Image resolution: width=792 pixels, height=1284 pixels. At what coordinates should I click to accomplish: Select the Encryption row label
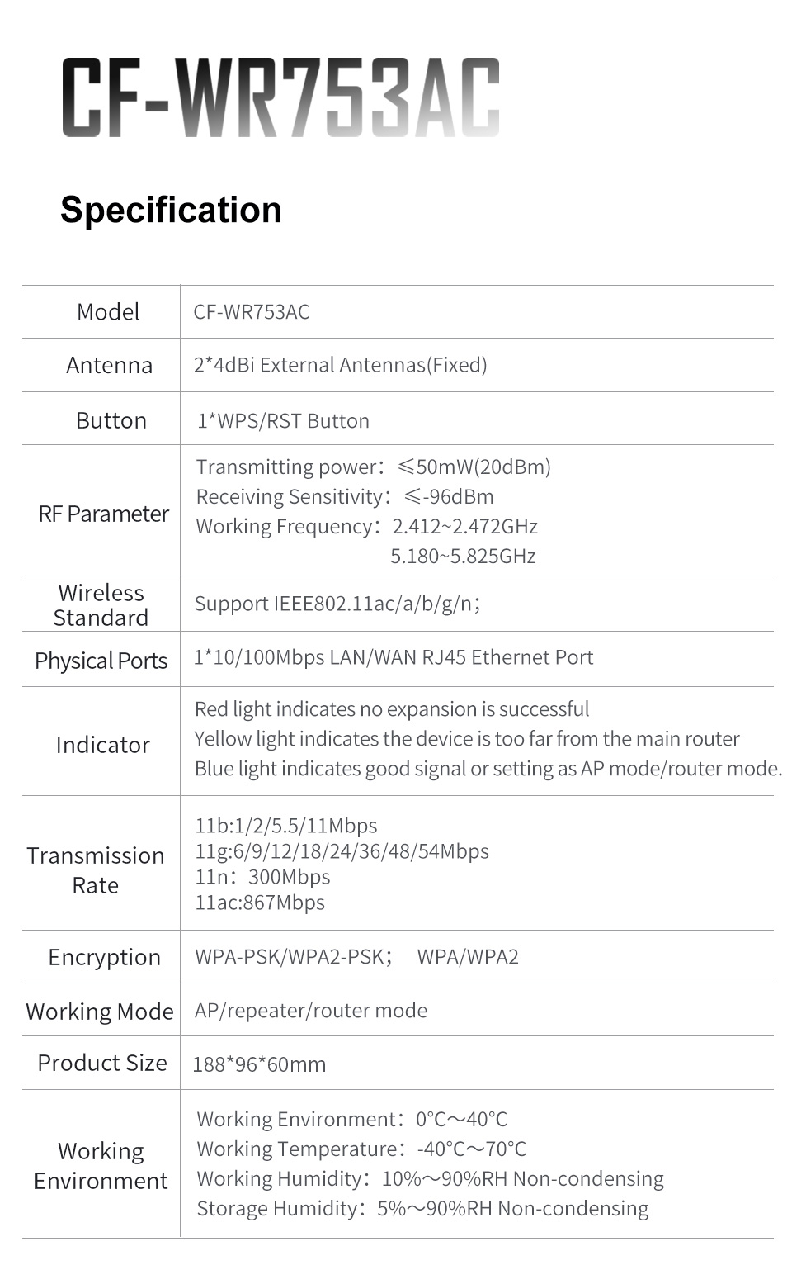[104, 957]
